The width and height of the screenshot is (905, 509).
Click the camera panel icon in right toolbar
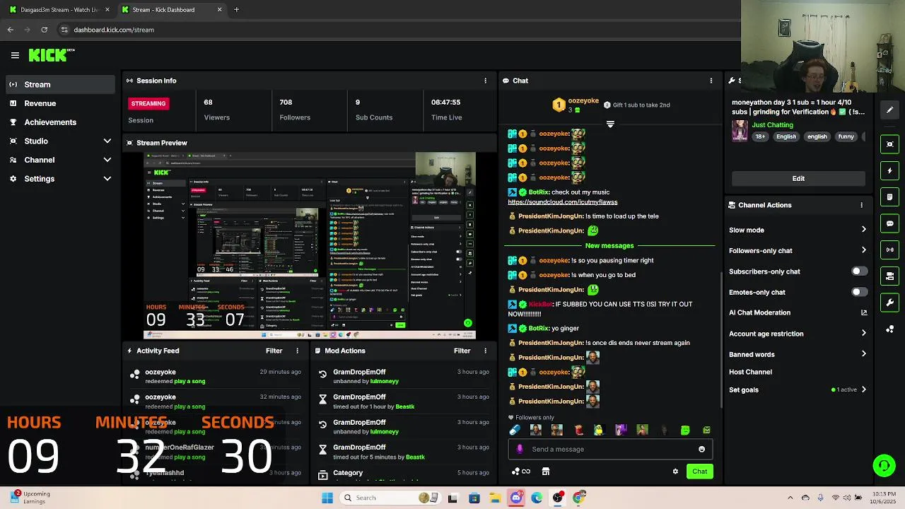(x=889, y=276)
